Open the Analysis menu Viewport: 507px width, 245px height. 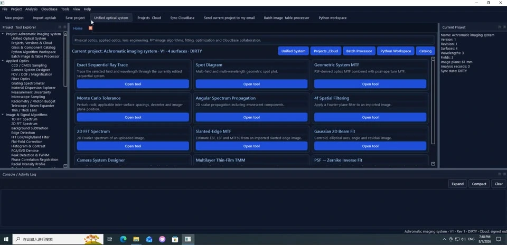31,9
